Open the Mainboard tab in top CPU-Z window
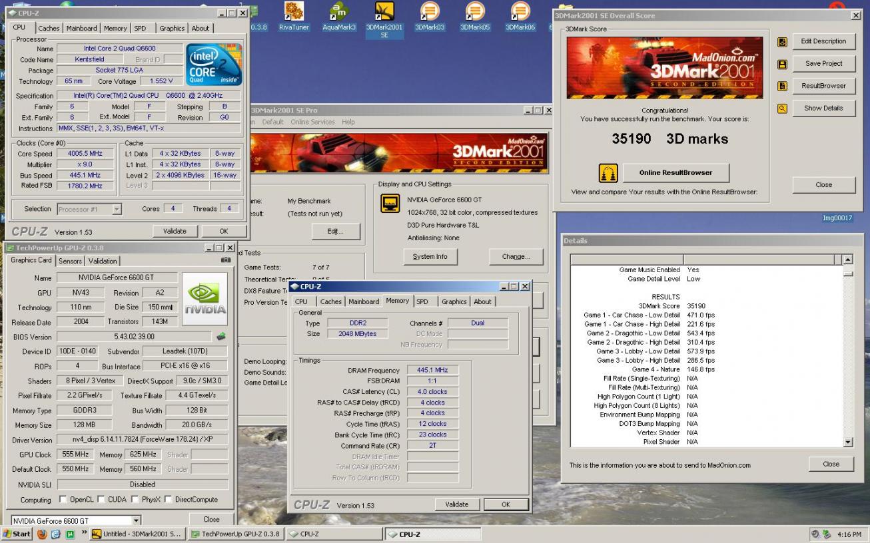This screenshot has height=543, width=870. coord(81,28)
